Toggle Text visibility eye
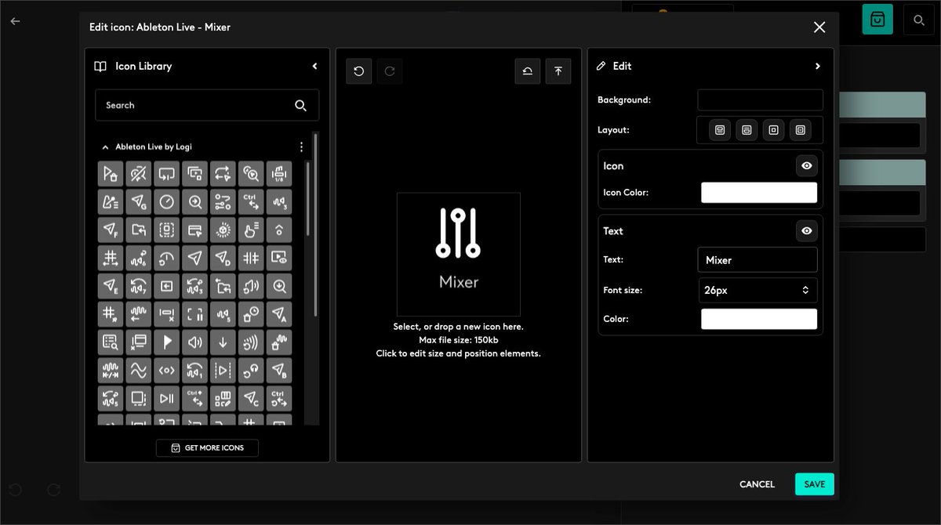This screenshot has height=525, width=941. (806, 231)
